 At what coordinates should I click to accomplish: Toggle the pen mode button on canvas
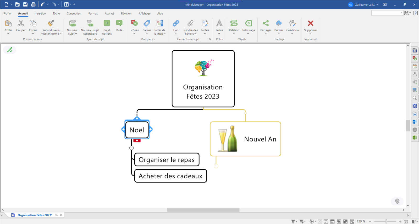pyautogui.click(x=10, y=50)
